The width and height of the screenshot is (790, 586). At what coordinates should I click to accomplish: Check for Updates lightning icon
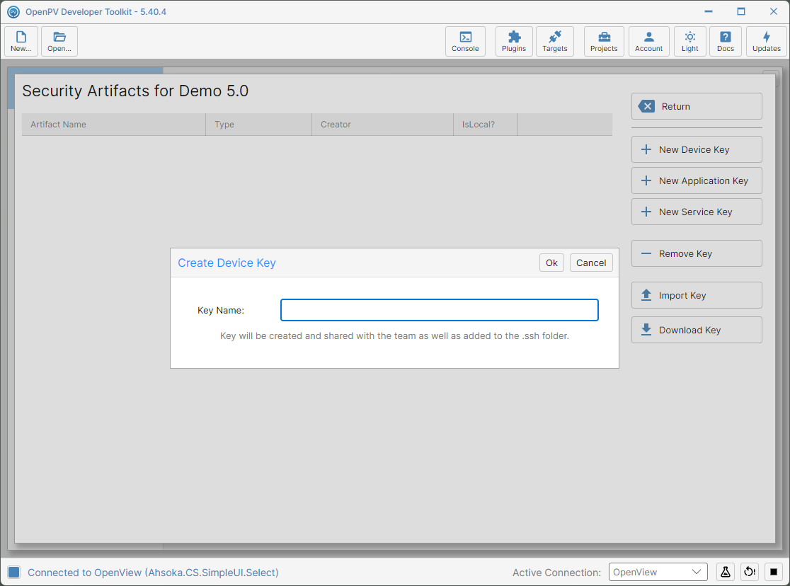click(767, 41)
